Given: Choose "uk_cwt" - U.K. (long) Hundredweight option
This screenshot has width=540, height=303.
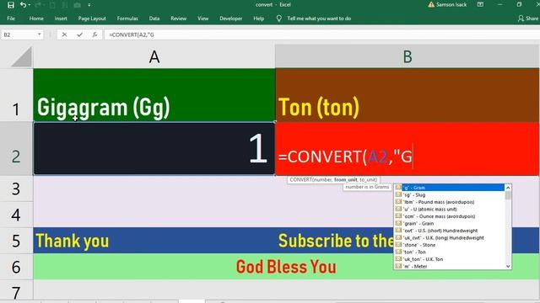Looking at the screenshot, I should pos(450,237).
